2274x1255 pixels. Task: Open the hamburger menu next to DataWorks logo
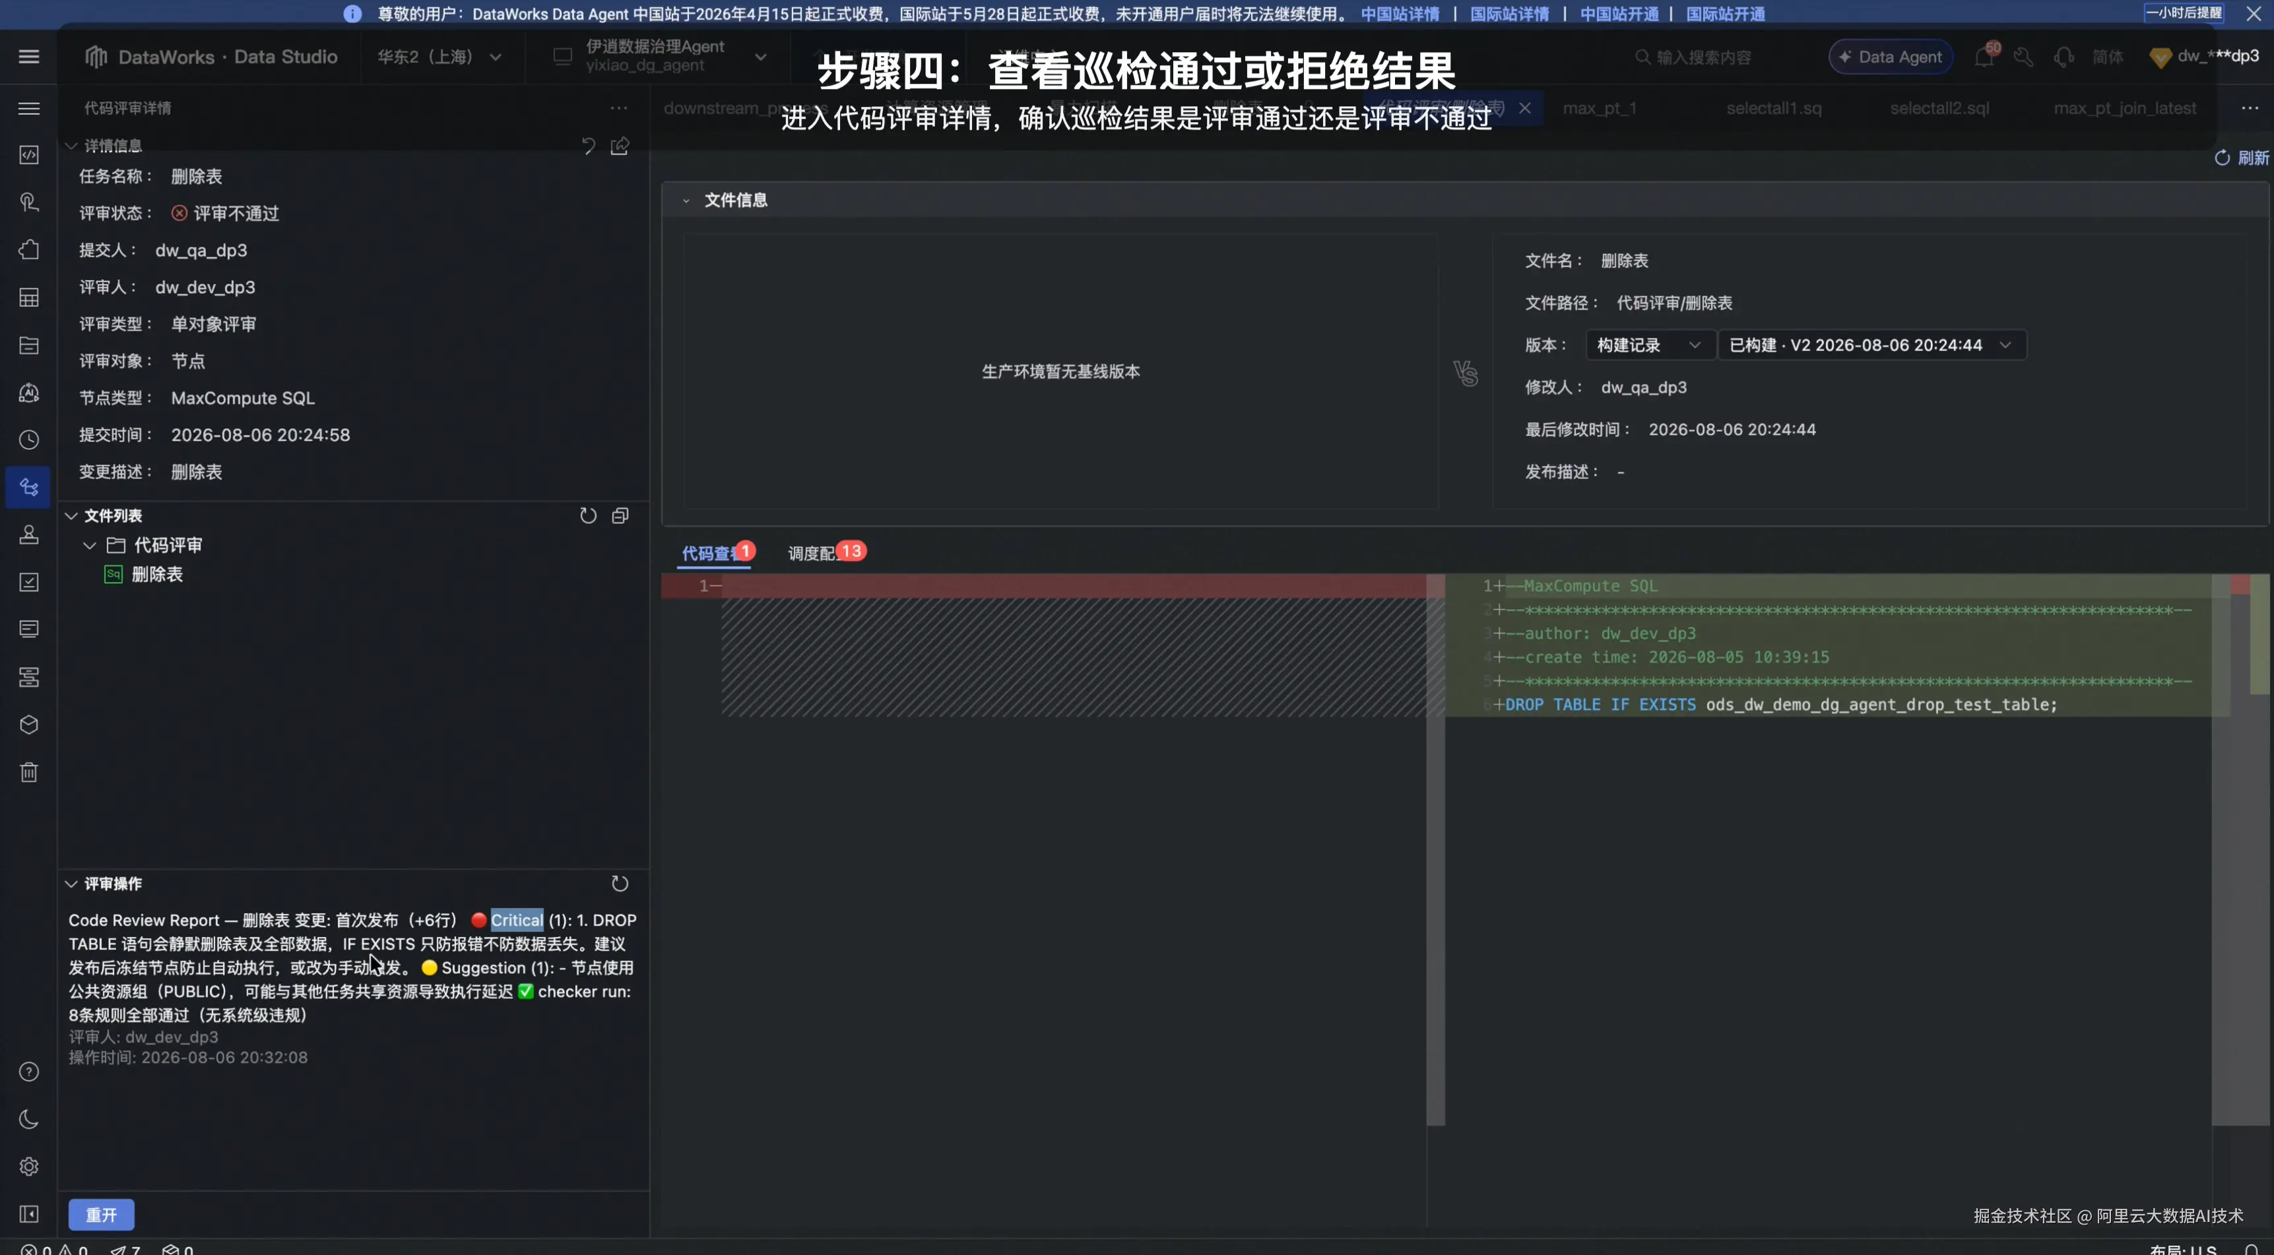[29, 57]
